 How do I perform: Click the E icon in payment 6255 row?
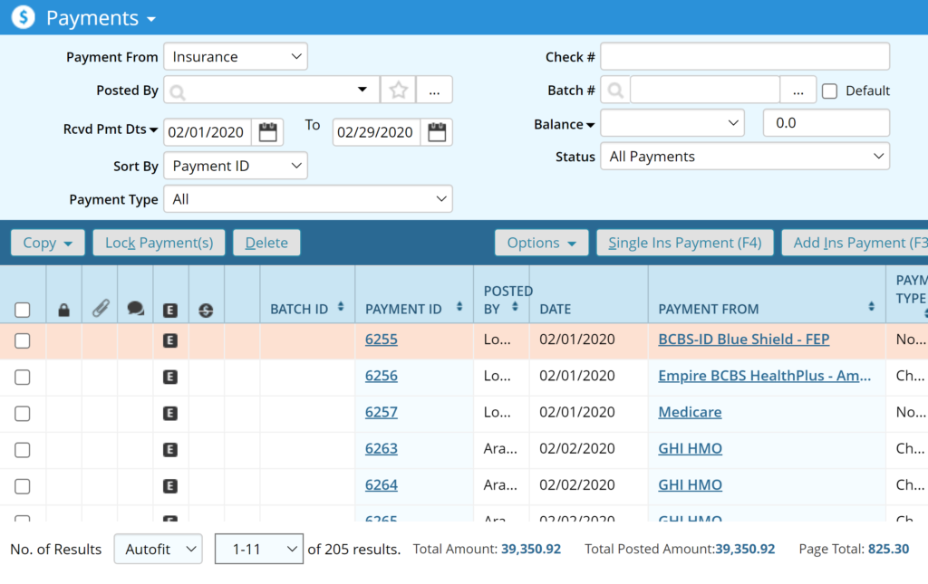(x=169, y=340)
